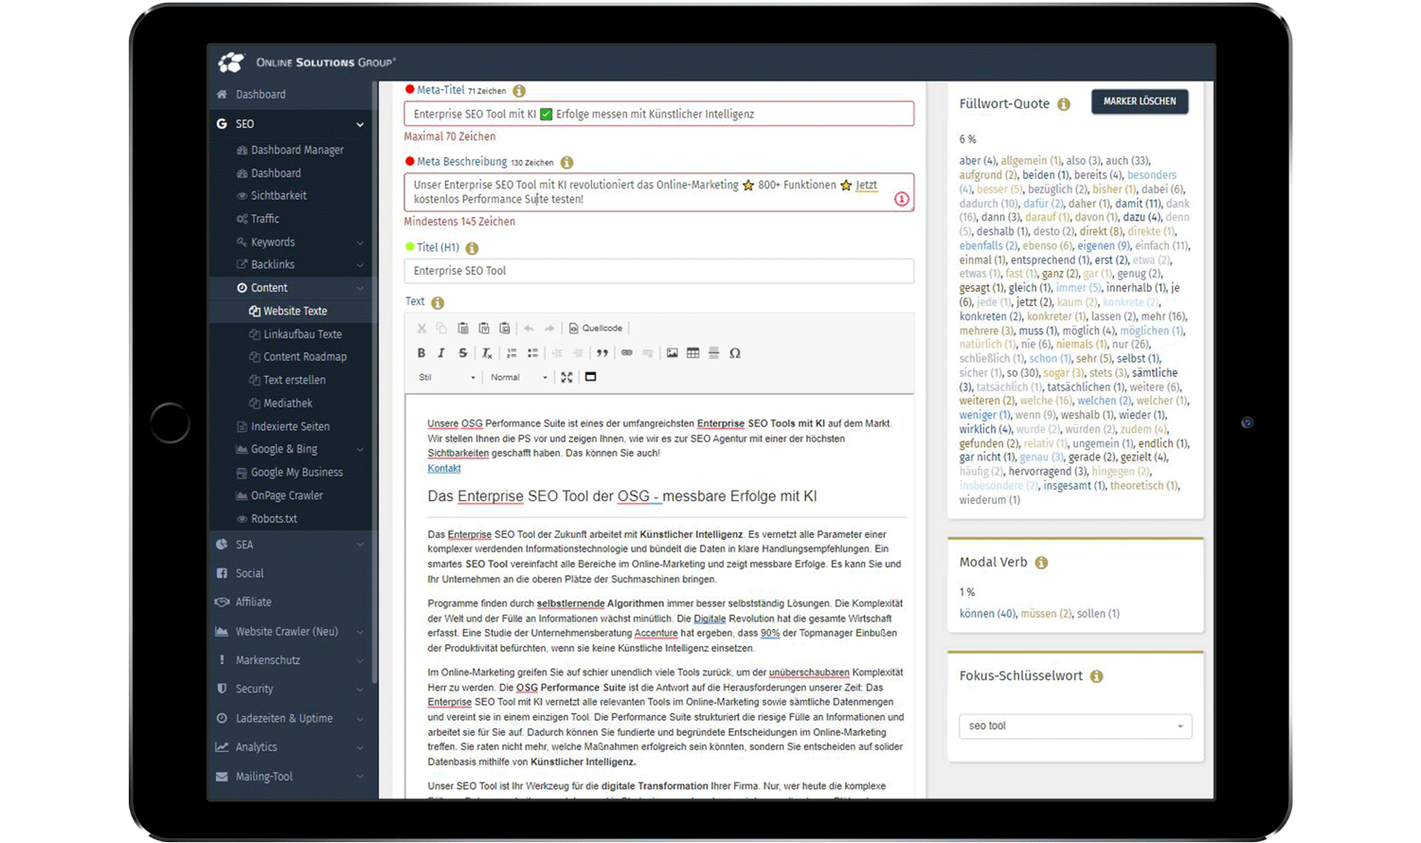The width and height of the screenshot is (1421, 843).
Task: Click the insert image icon
Action: click(x=672, y=353)
